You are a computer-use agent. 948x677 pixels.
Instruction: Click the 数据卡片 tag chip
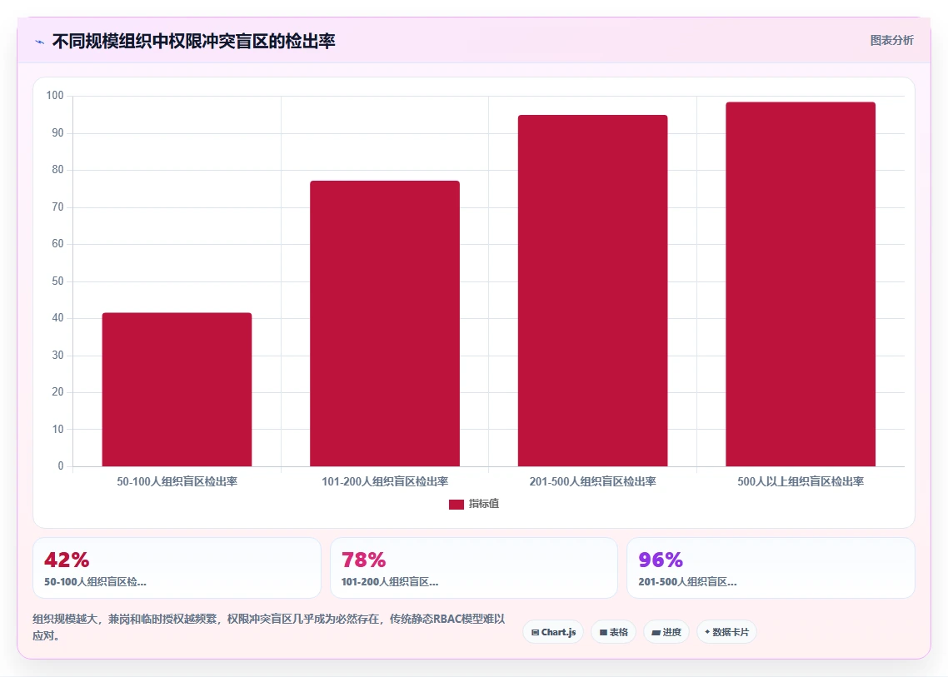[x=726, y=632]
